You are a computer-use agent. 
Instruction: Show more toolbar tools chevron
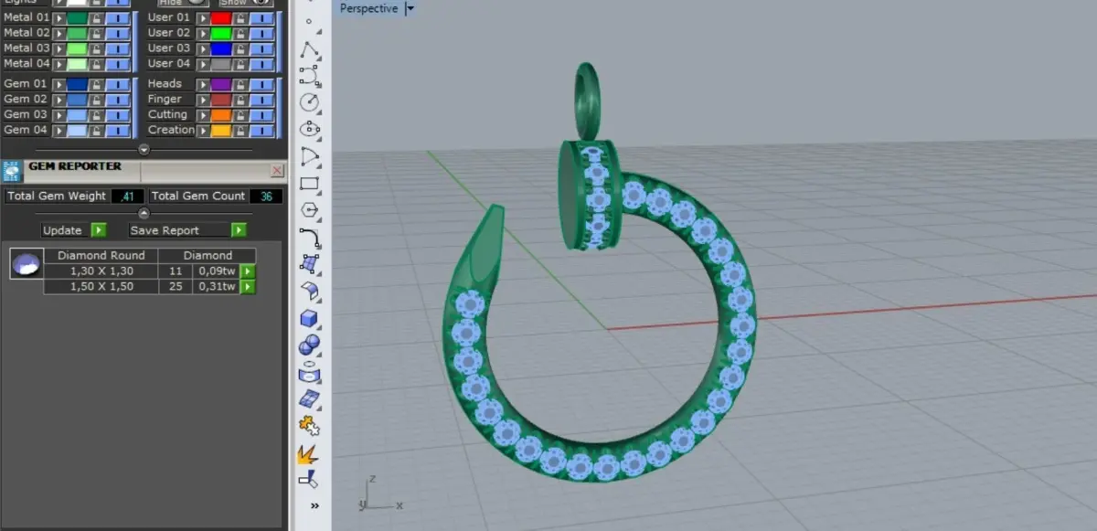tap(314, 504)
